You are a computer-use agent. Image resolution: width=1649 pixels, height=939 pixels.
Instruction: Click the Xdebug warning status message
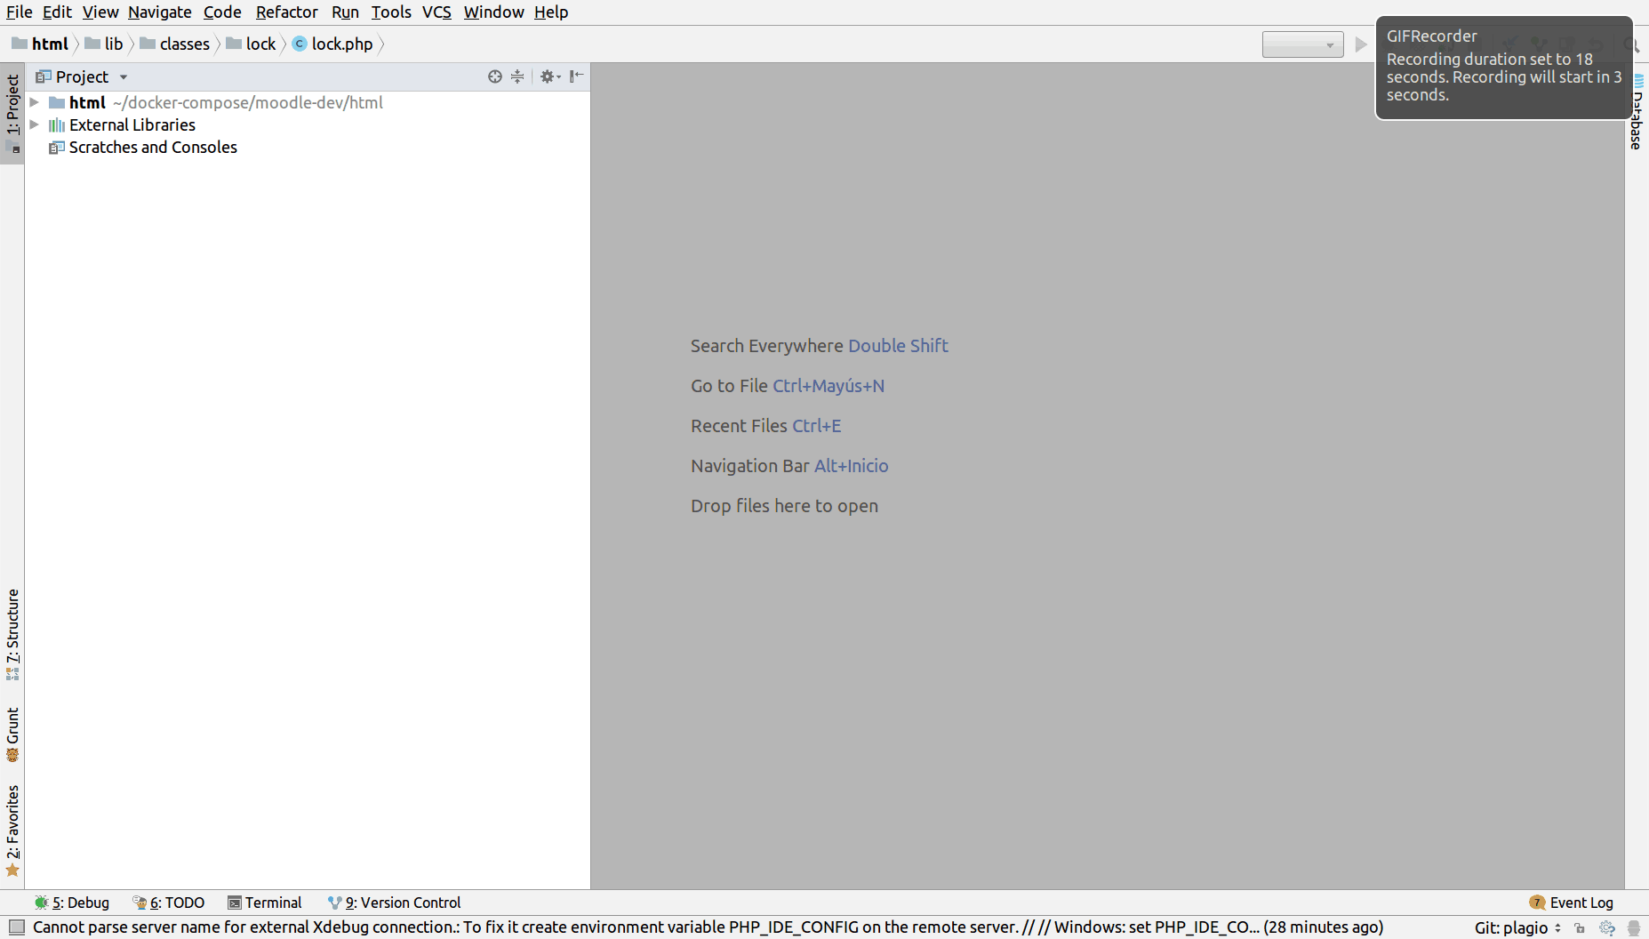(x=708, y=927)
